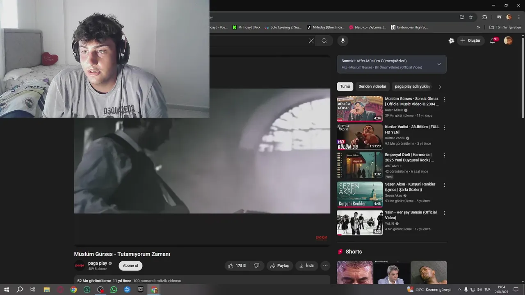Screen dimensions: 525x295
Task: Click the TUR input language indicator
Action: [487, 290]
